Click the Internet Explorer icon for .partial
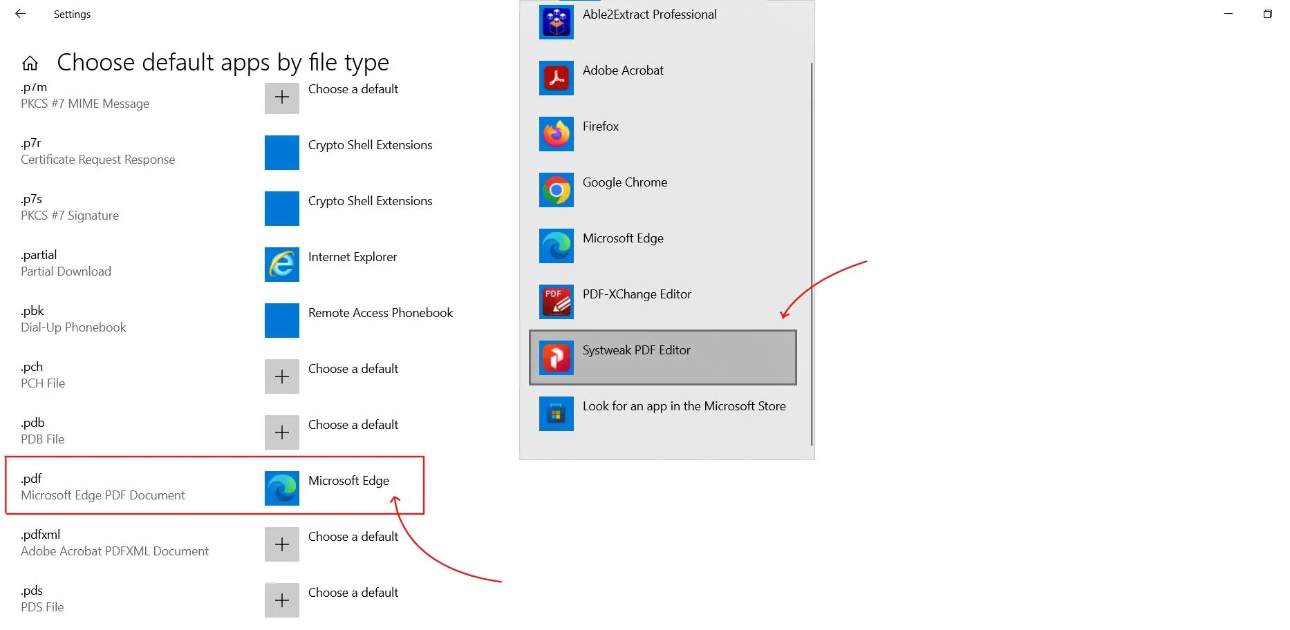 pyautogui.click(x=281, y=265)
